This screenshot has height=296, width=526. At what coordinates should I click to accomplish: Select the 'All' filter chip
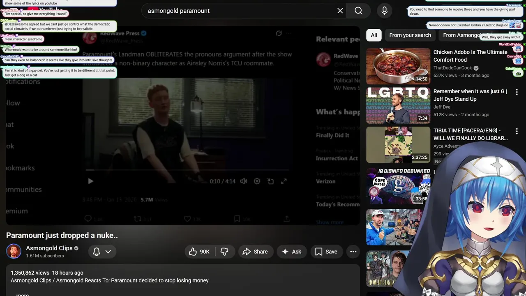374,35
